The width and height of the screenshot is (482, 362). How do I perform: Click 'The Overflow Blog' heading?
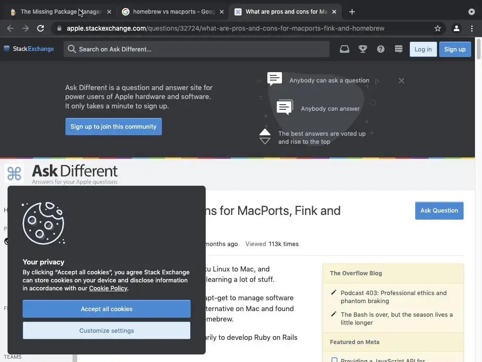pos(356,273)
